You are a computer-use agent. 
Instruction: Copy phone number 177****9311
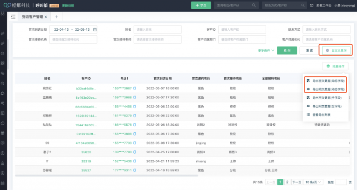tap(135, 170)
